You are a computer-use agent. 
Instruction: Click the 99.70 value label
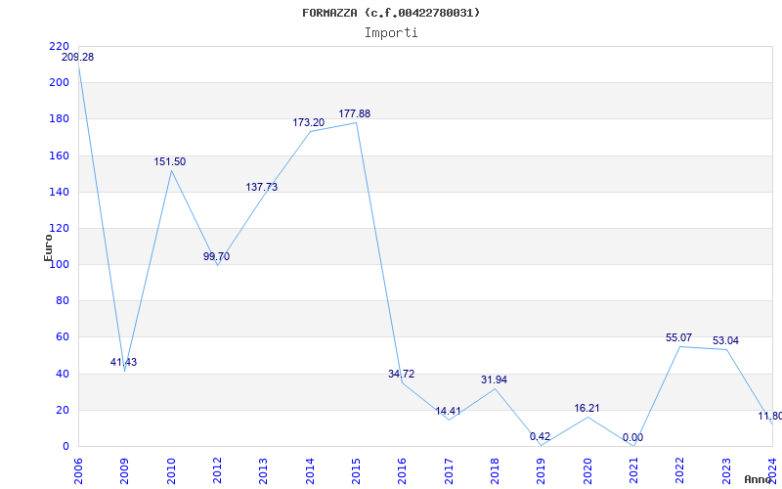pyautogui.click(x=216, y=256)
